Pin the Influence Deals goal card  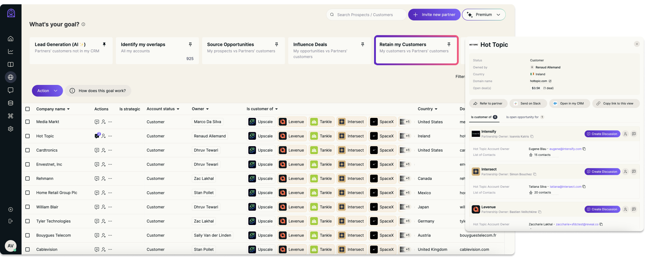363,44
